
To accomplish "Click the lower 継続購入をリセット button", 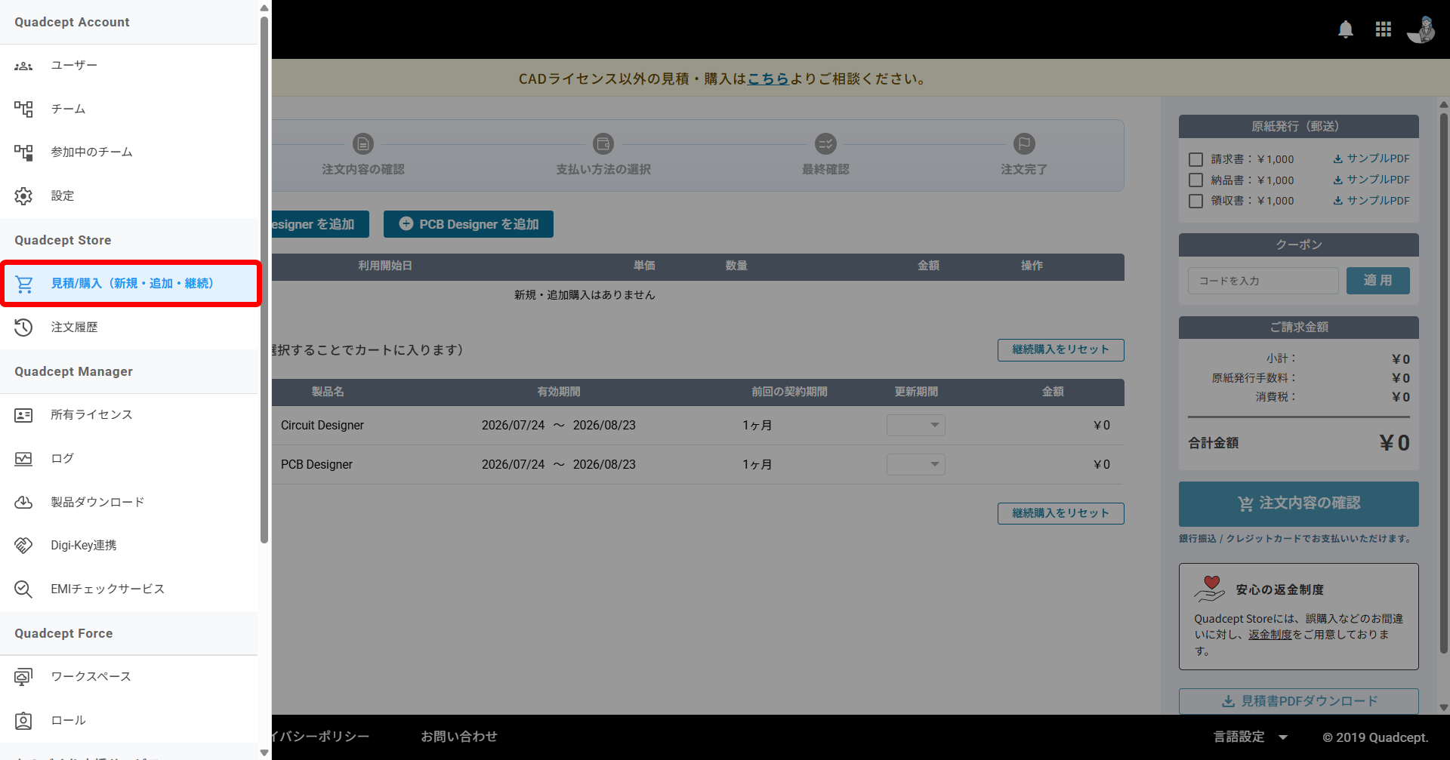I will click(x=1060, y=514).
